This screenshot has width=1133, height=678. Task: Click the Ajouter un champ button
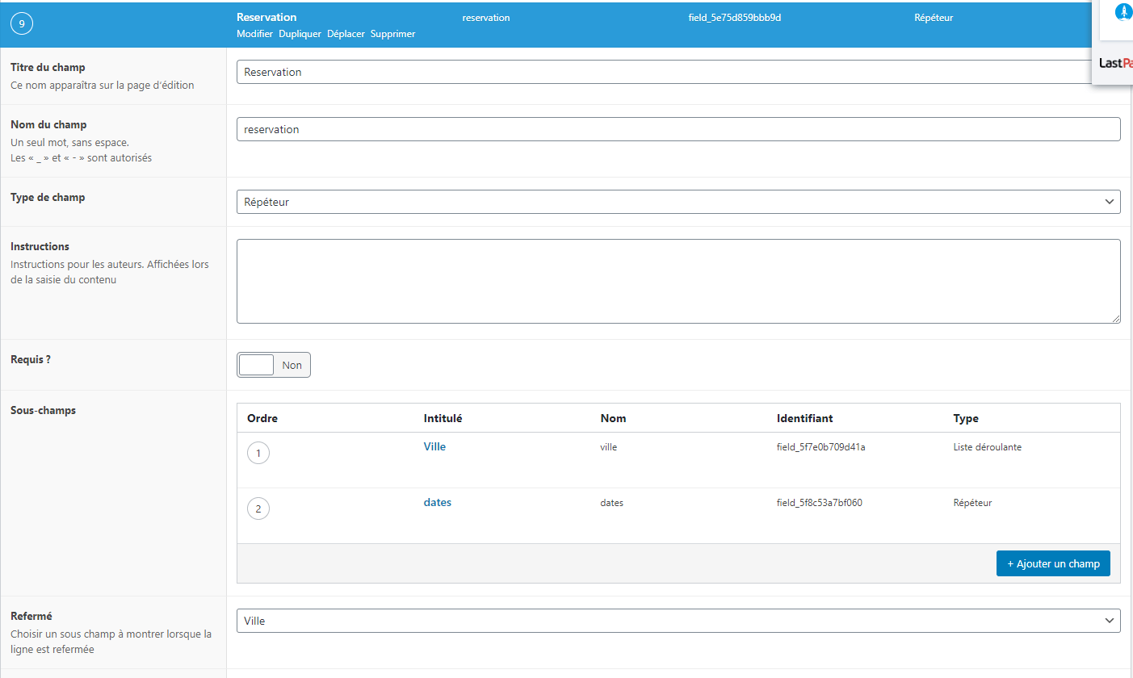coord(1053,563)
